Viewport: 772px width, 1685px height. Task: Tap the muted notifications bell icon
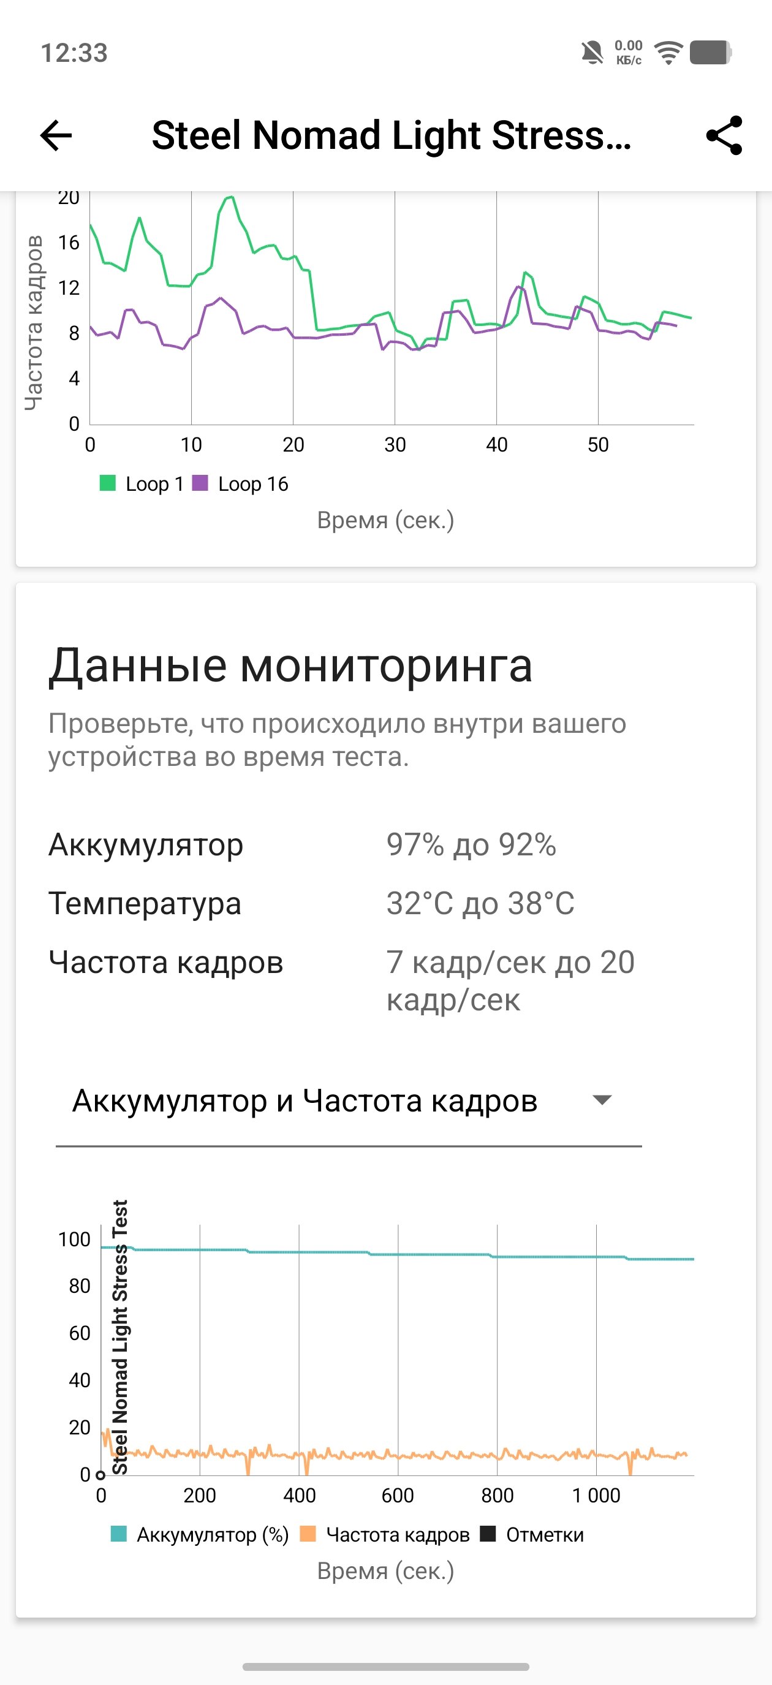pyautogui.click(x=592, y=52)
